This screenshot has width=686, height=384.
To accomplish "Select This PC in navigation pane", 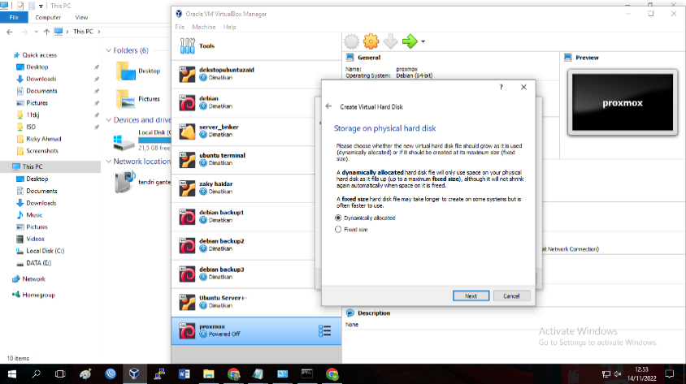I will (x=50, y=166).
